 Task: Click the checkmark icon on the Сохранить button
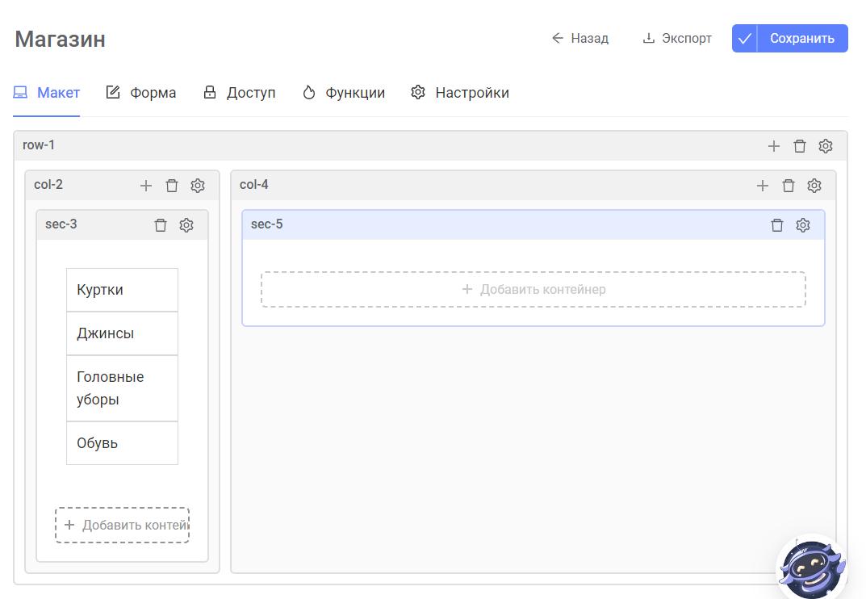pos(744,39)
